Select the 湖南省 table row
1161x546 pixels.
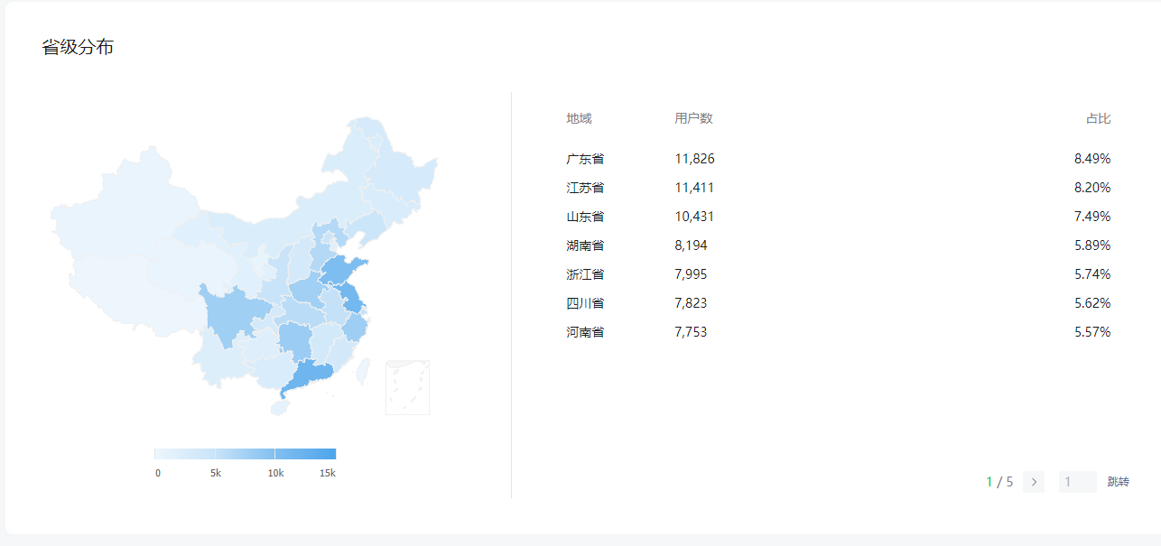pos(585,245)
